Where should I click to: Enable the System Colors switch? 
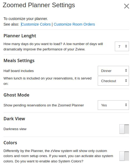pos(124,156)
